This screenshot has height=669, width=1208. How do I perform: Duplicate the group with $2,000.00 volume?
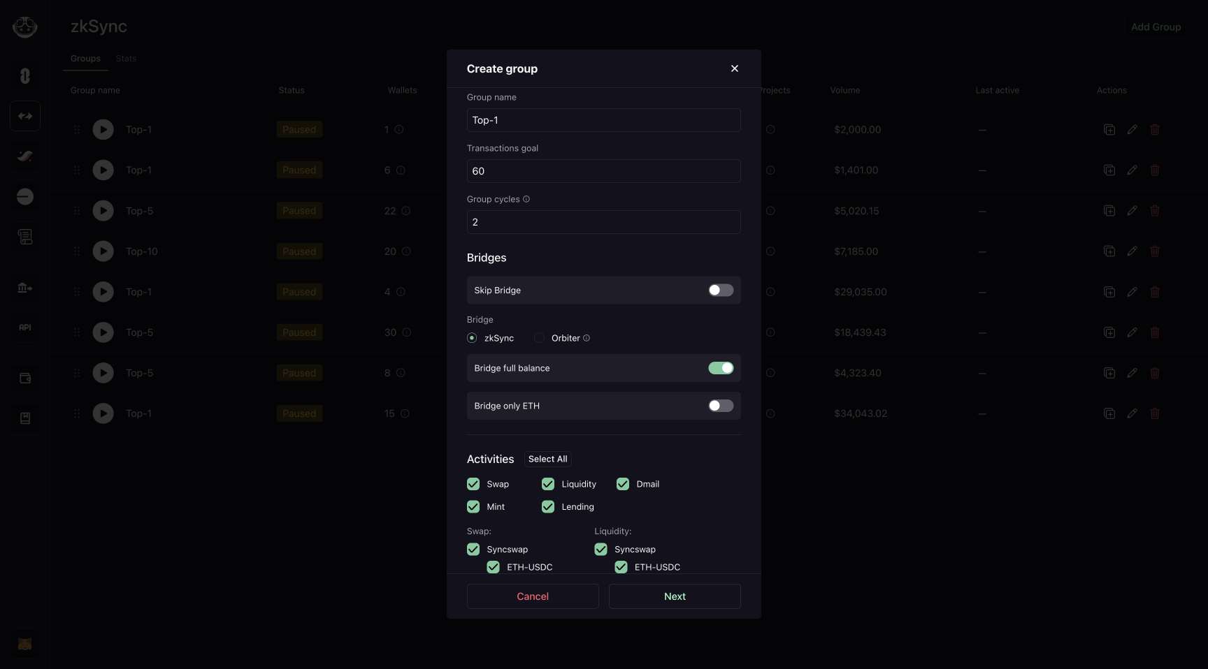pos(1109,130)
